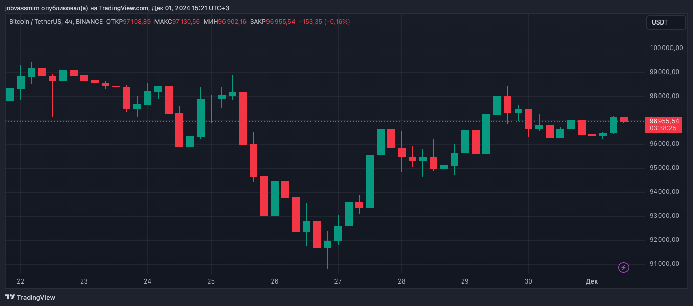The height and width of the screenshot is (306, 693).
Task: Click the jobvassmirn author name
Action: 21,8
